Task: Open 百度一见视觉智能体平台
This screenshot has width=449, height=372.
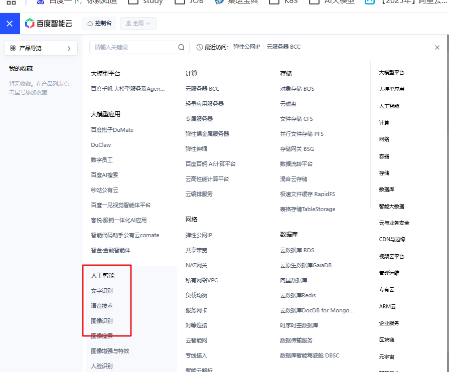Action: [x=120, y=205]
